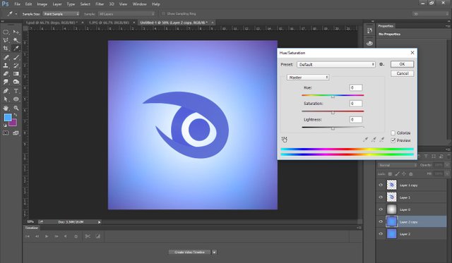Click the Hue slider handle
The image size is (452, 263).
(333, 97)
